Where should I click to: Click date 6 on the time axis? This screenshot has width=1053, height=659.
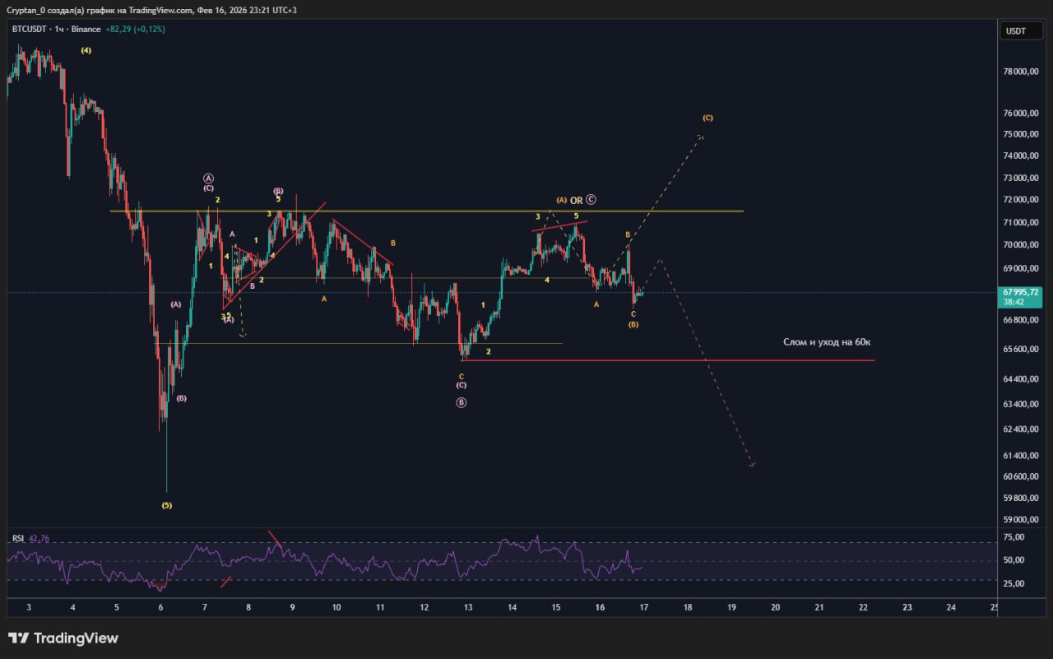(x=160, y=607)
